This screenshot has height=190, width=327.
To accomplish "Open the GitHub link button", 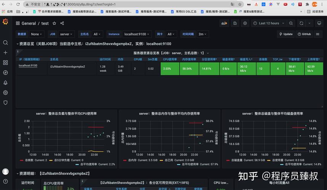I will tap(304, 34).
